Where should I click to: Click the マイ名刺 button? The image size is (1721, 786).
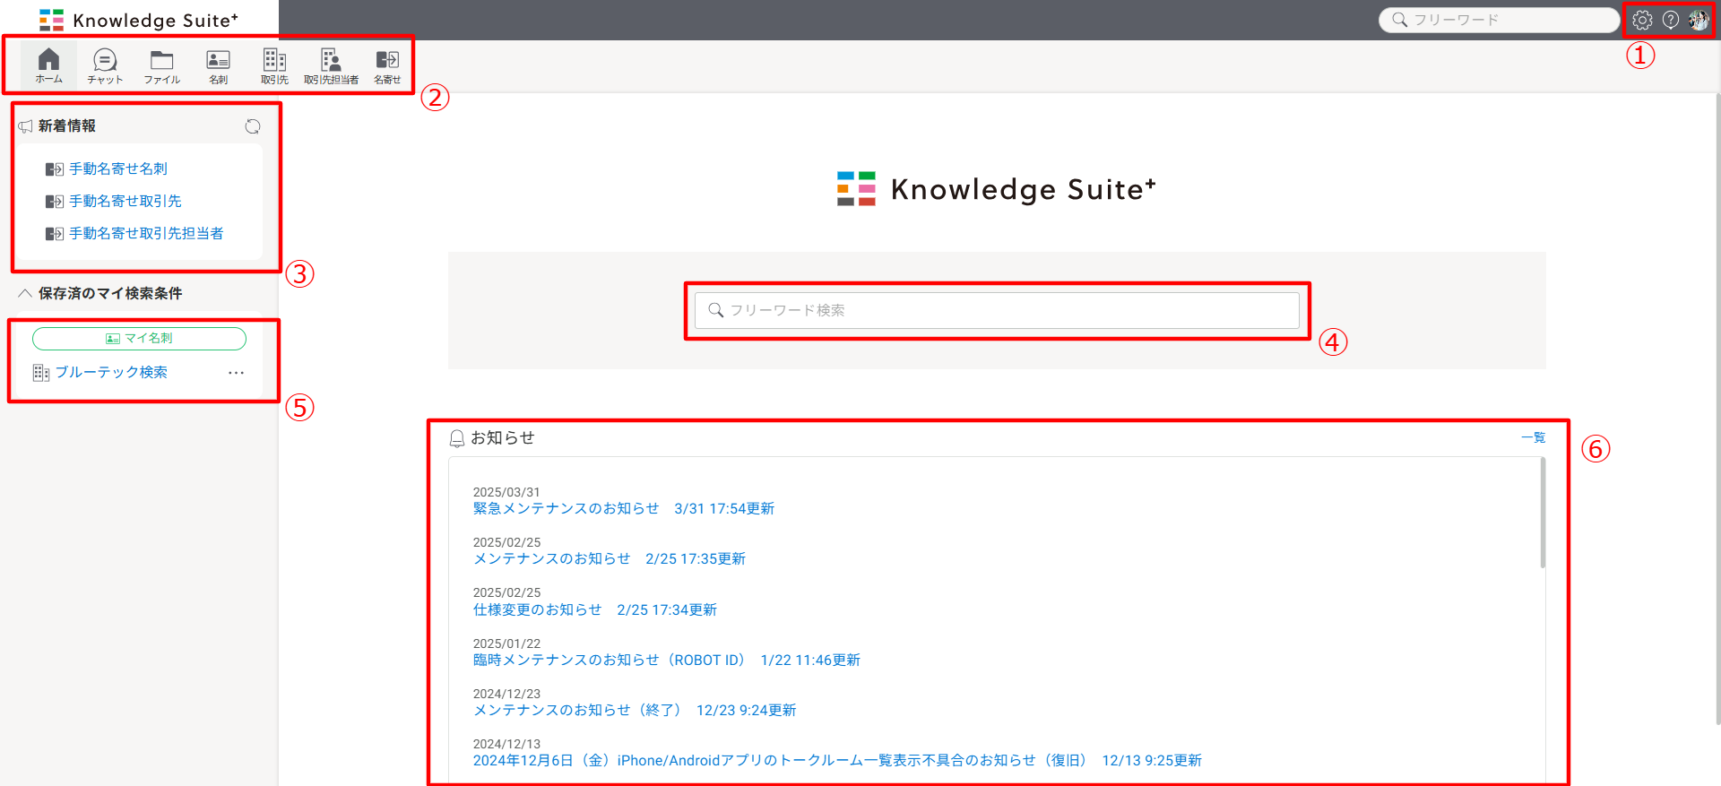[x=139, y=338]
